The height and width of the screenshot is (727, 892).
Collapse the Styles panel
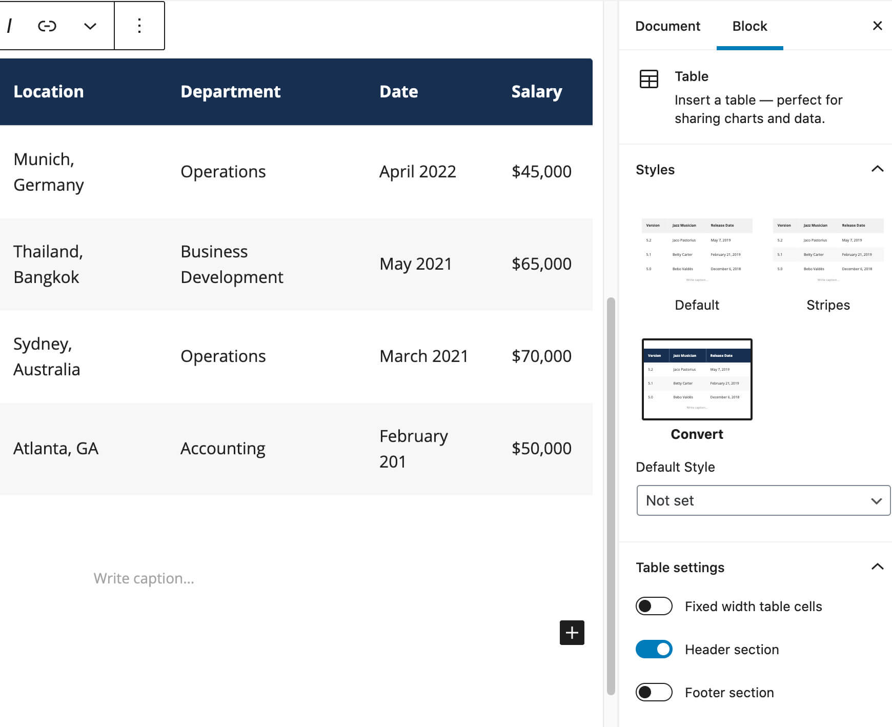877,169
